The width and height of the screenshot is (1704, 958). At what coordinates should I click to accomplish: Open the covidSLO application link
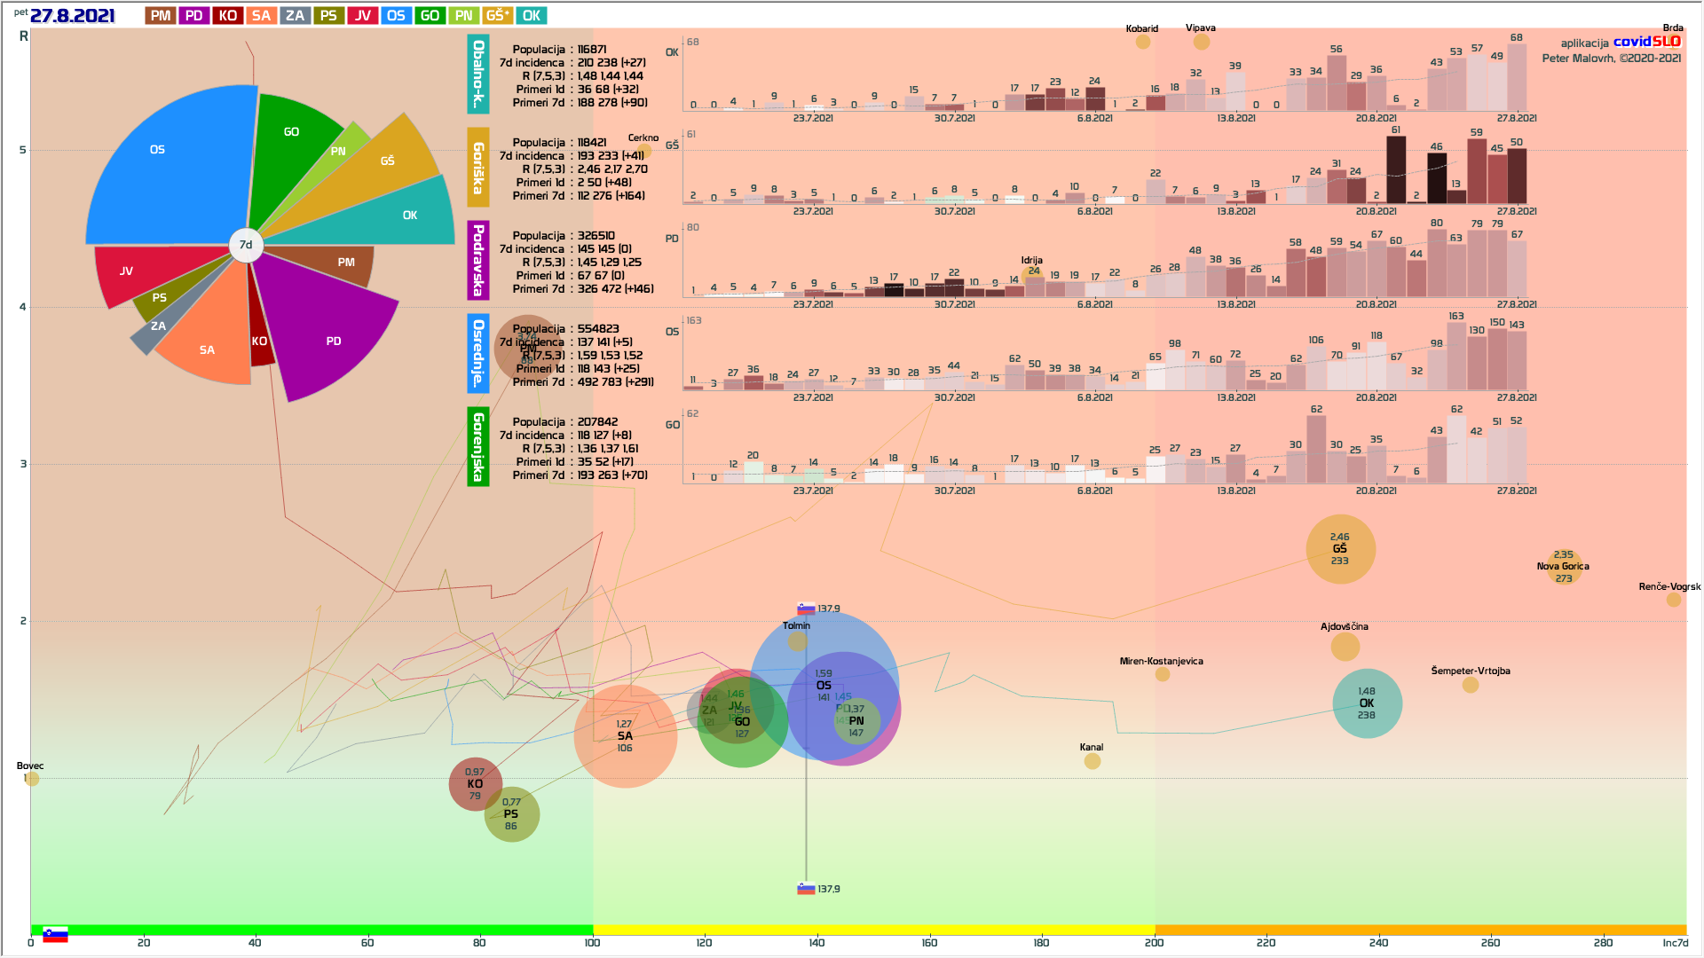(x=1646, y=42)
